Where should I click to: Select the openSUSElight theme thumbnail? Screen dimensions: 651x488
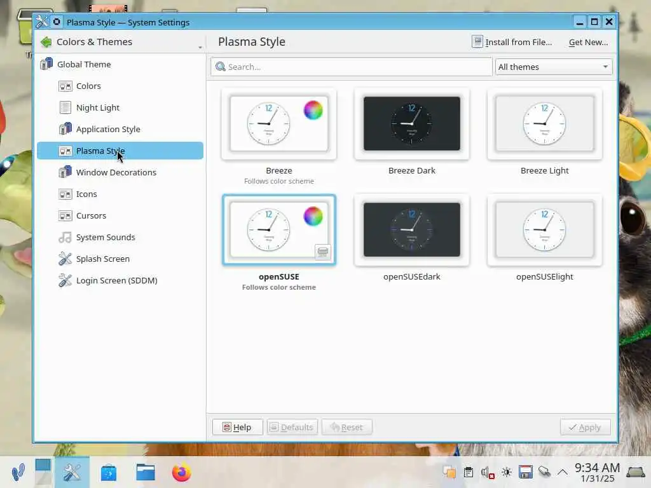pyautogui.click(x=545, y=230)
